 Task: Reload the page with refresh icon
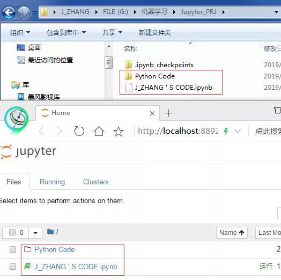pyautogui.click(x=79, y=131)
